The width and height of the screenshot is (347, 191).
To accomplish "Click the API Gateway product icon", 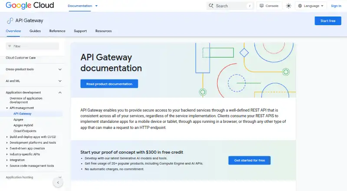I will [x=10, y=20].
